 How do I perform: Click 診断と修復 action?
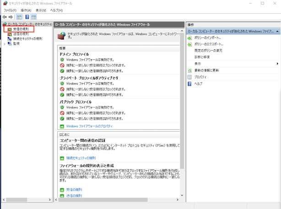pyautogui.click(x=202, y=57)
